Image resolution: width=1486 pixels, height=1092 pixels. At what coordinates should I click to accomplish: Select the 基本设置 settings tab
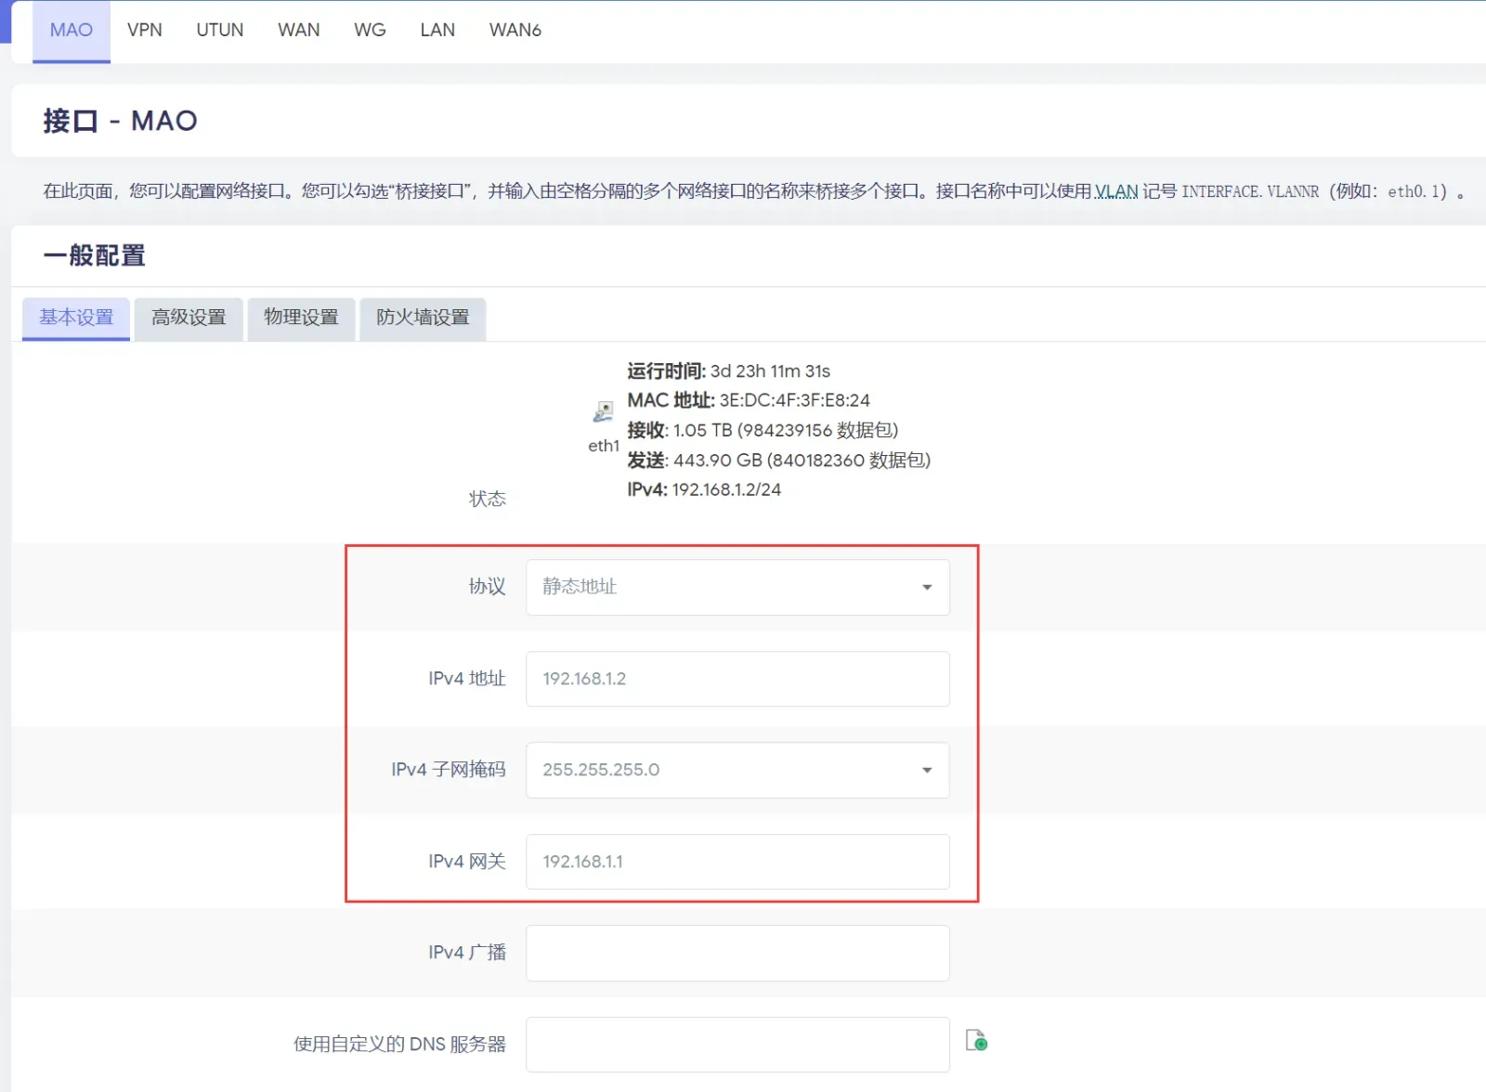(76, 318)
